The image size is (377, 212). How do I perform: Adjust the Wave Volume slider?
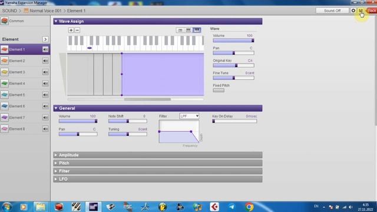(x=233, y=41)
